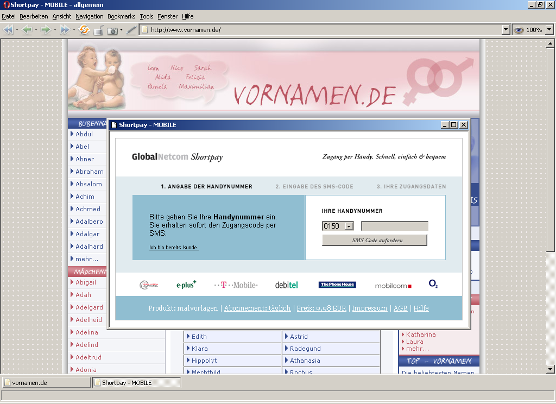Click the page scrollbar up arrow
Screen dimensions: 556x404
[550, 43]
